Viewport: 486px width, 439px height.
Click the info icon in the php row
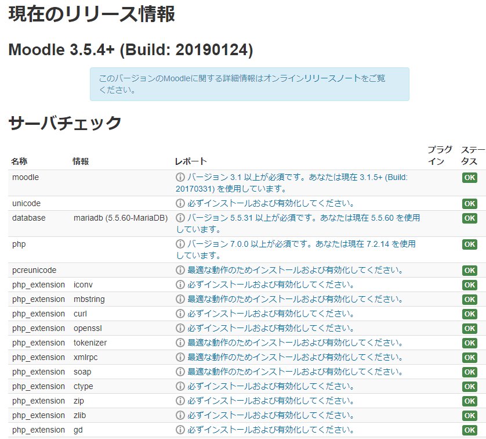(x=180, y=244)
